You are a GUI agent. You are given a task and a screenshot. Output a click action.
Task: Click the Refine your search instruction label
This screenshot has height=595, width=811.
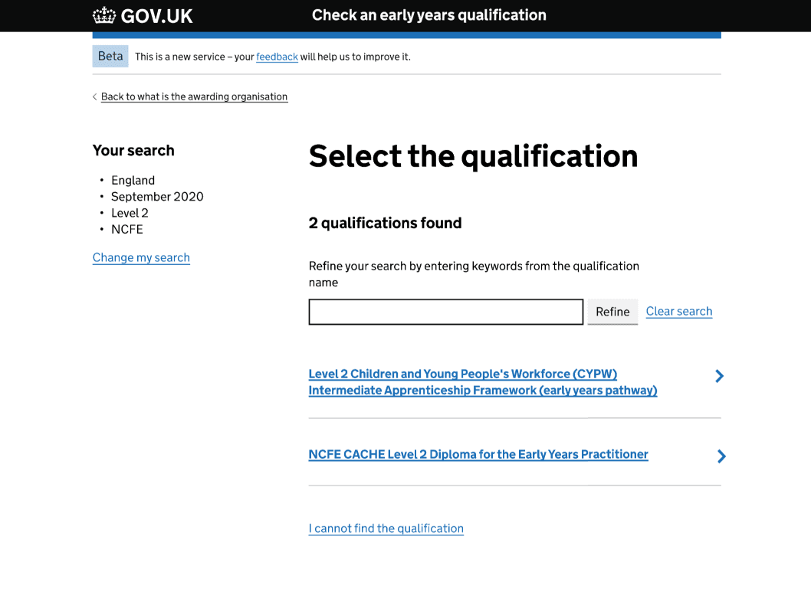(x=474, y=273)
